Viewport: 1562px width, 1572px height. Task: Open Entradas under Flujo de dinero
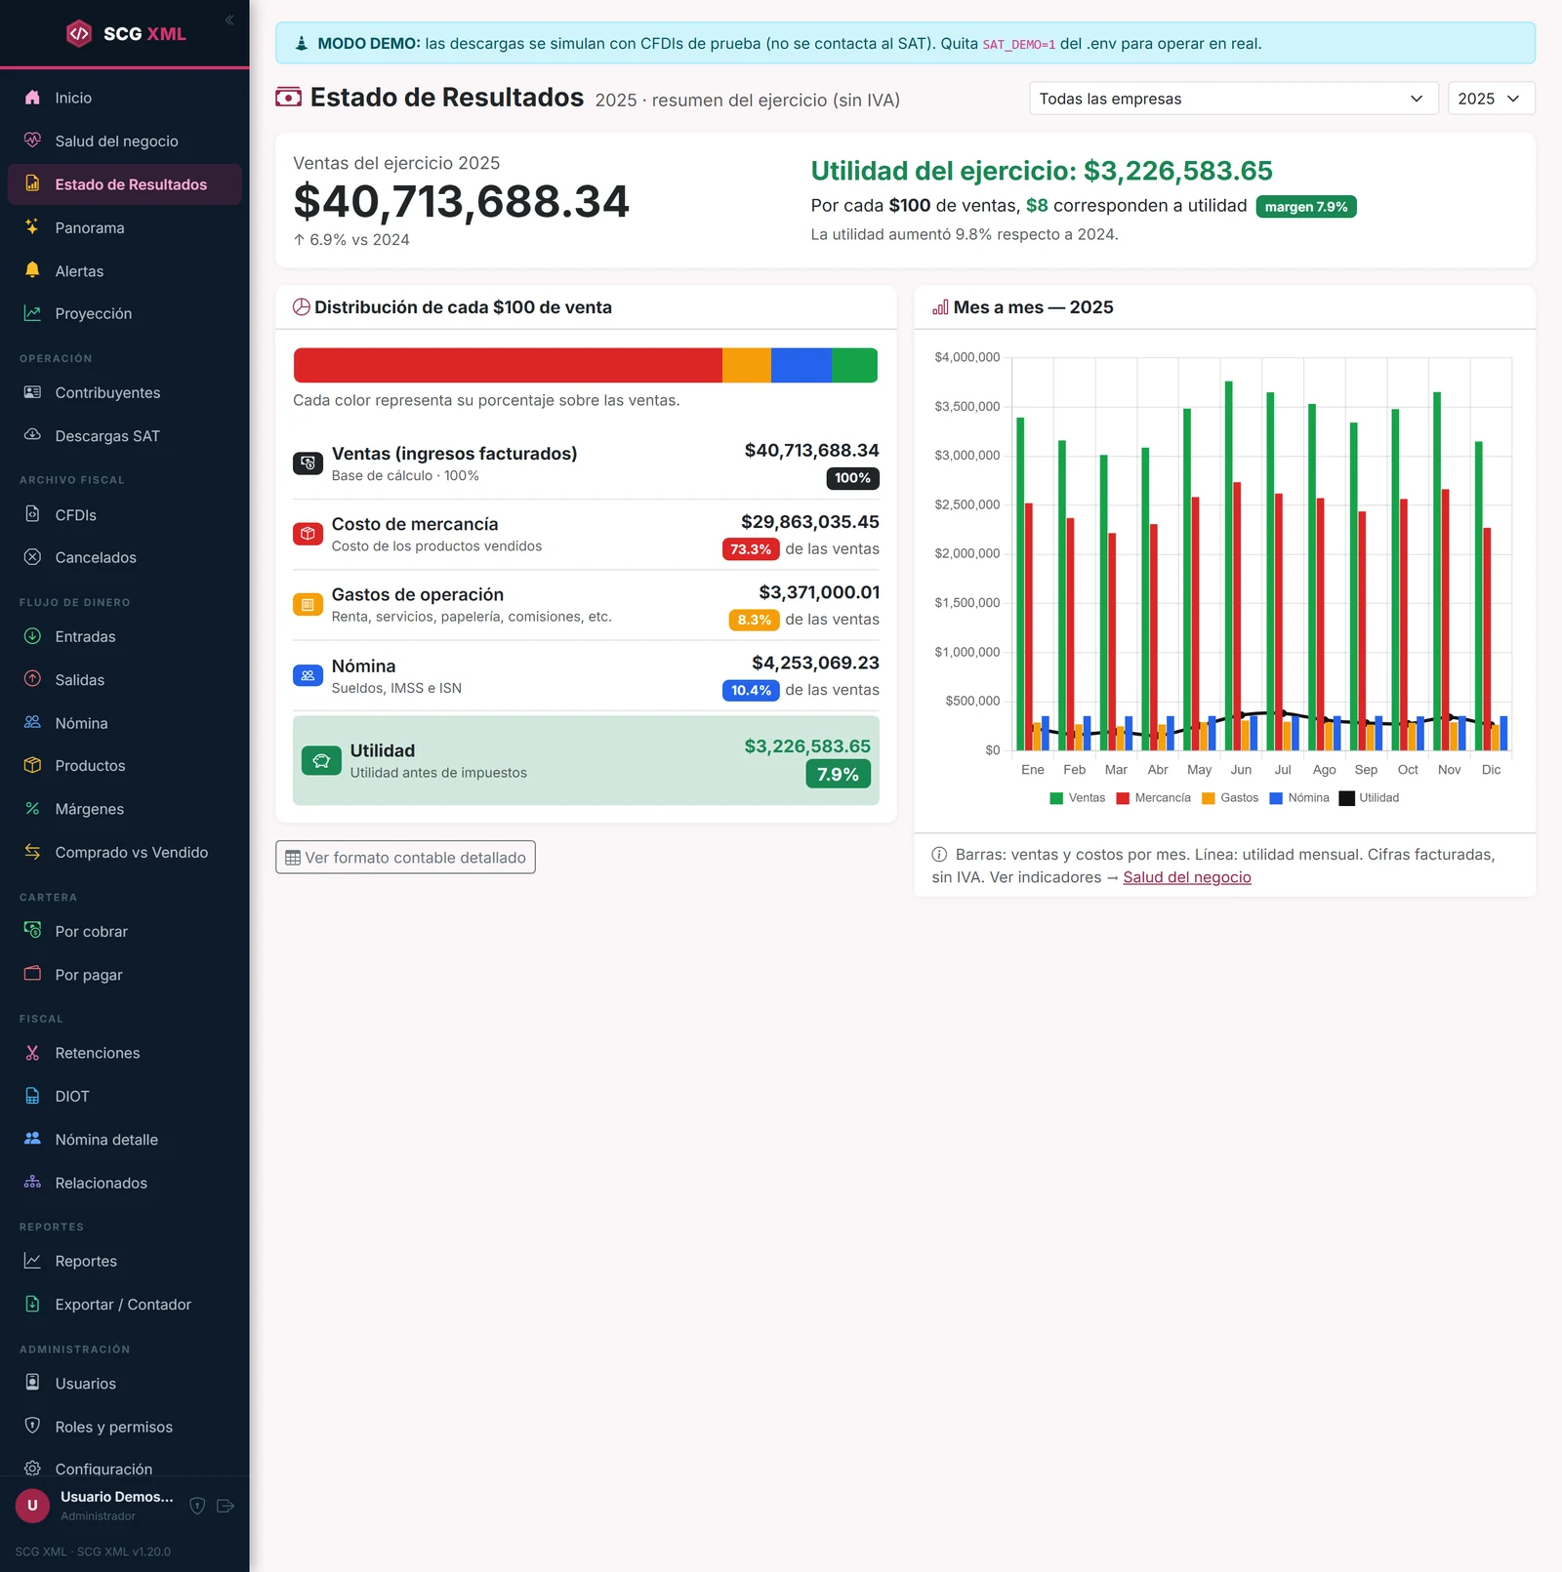tap(125, 636)
